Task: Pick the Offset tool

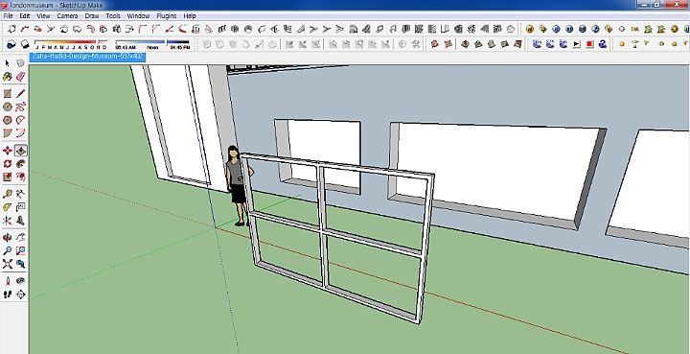Action: pos(21,177)
